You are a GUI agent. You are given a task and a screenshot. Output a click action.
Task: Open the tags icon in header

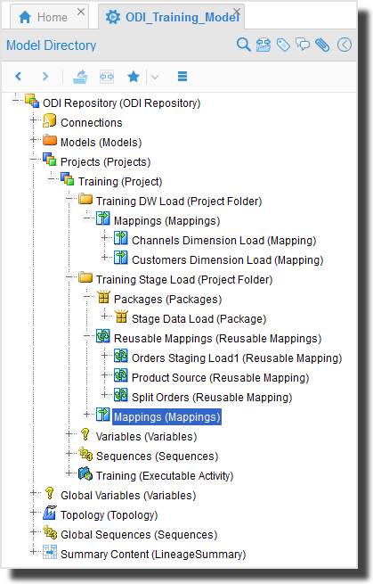pyautogui.click(x=283, y=45)
